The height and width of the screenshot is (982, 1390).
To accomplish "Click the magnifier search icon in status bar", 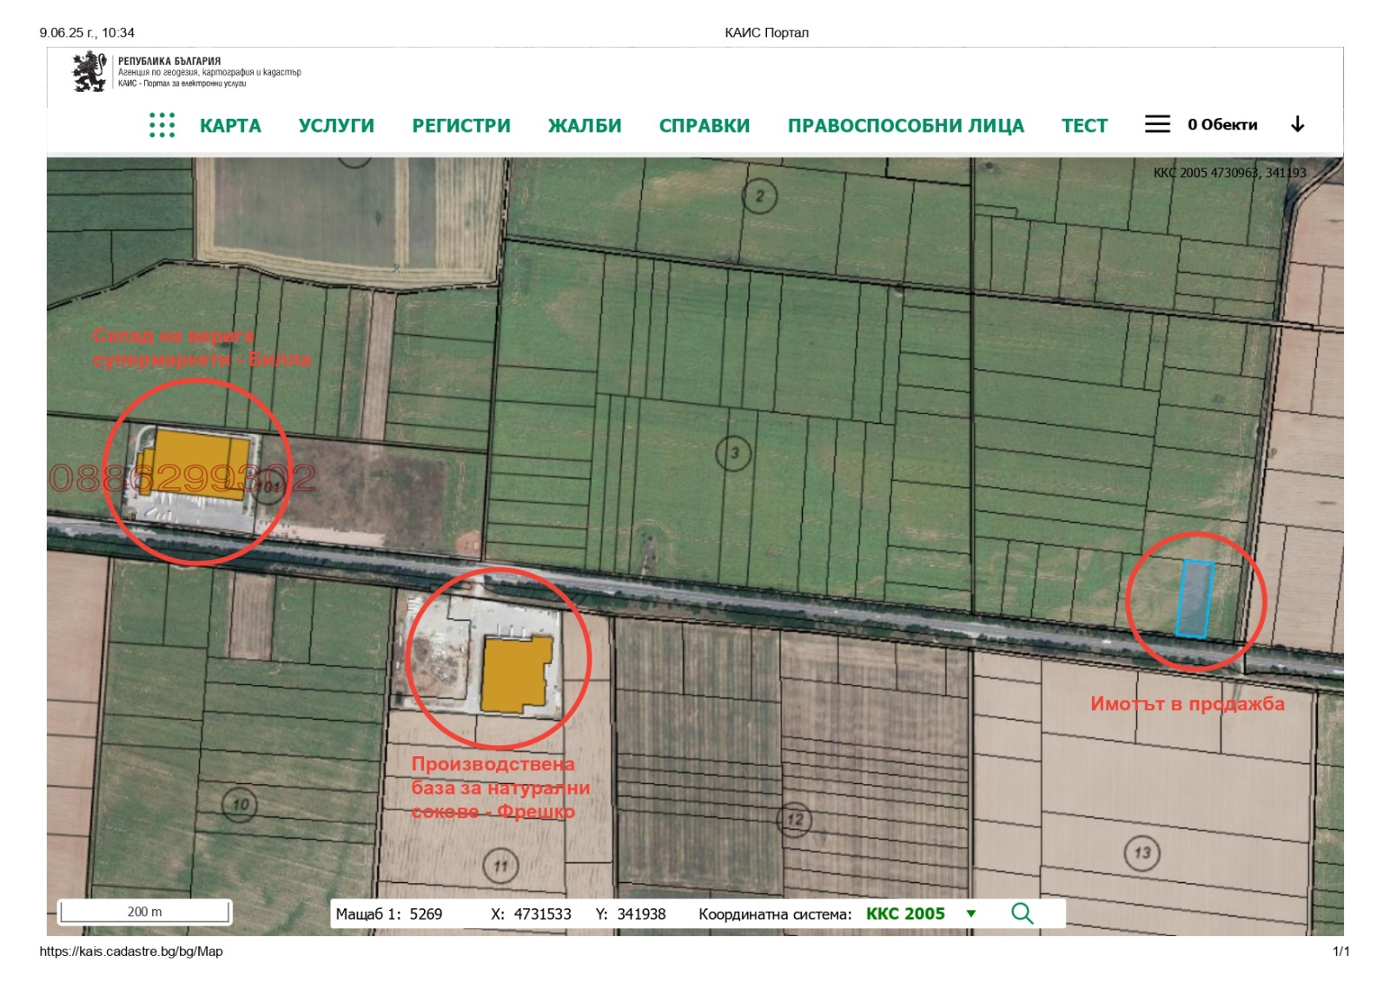I will 1022,913.
